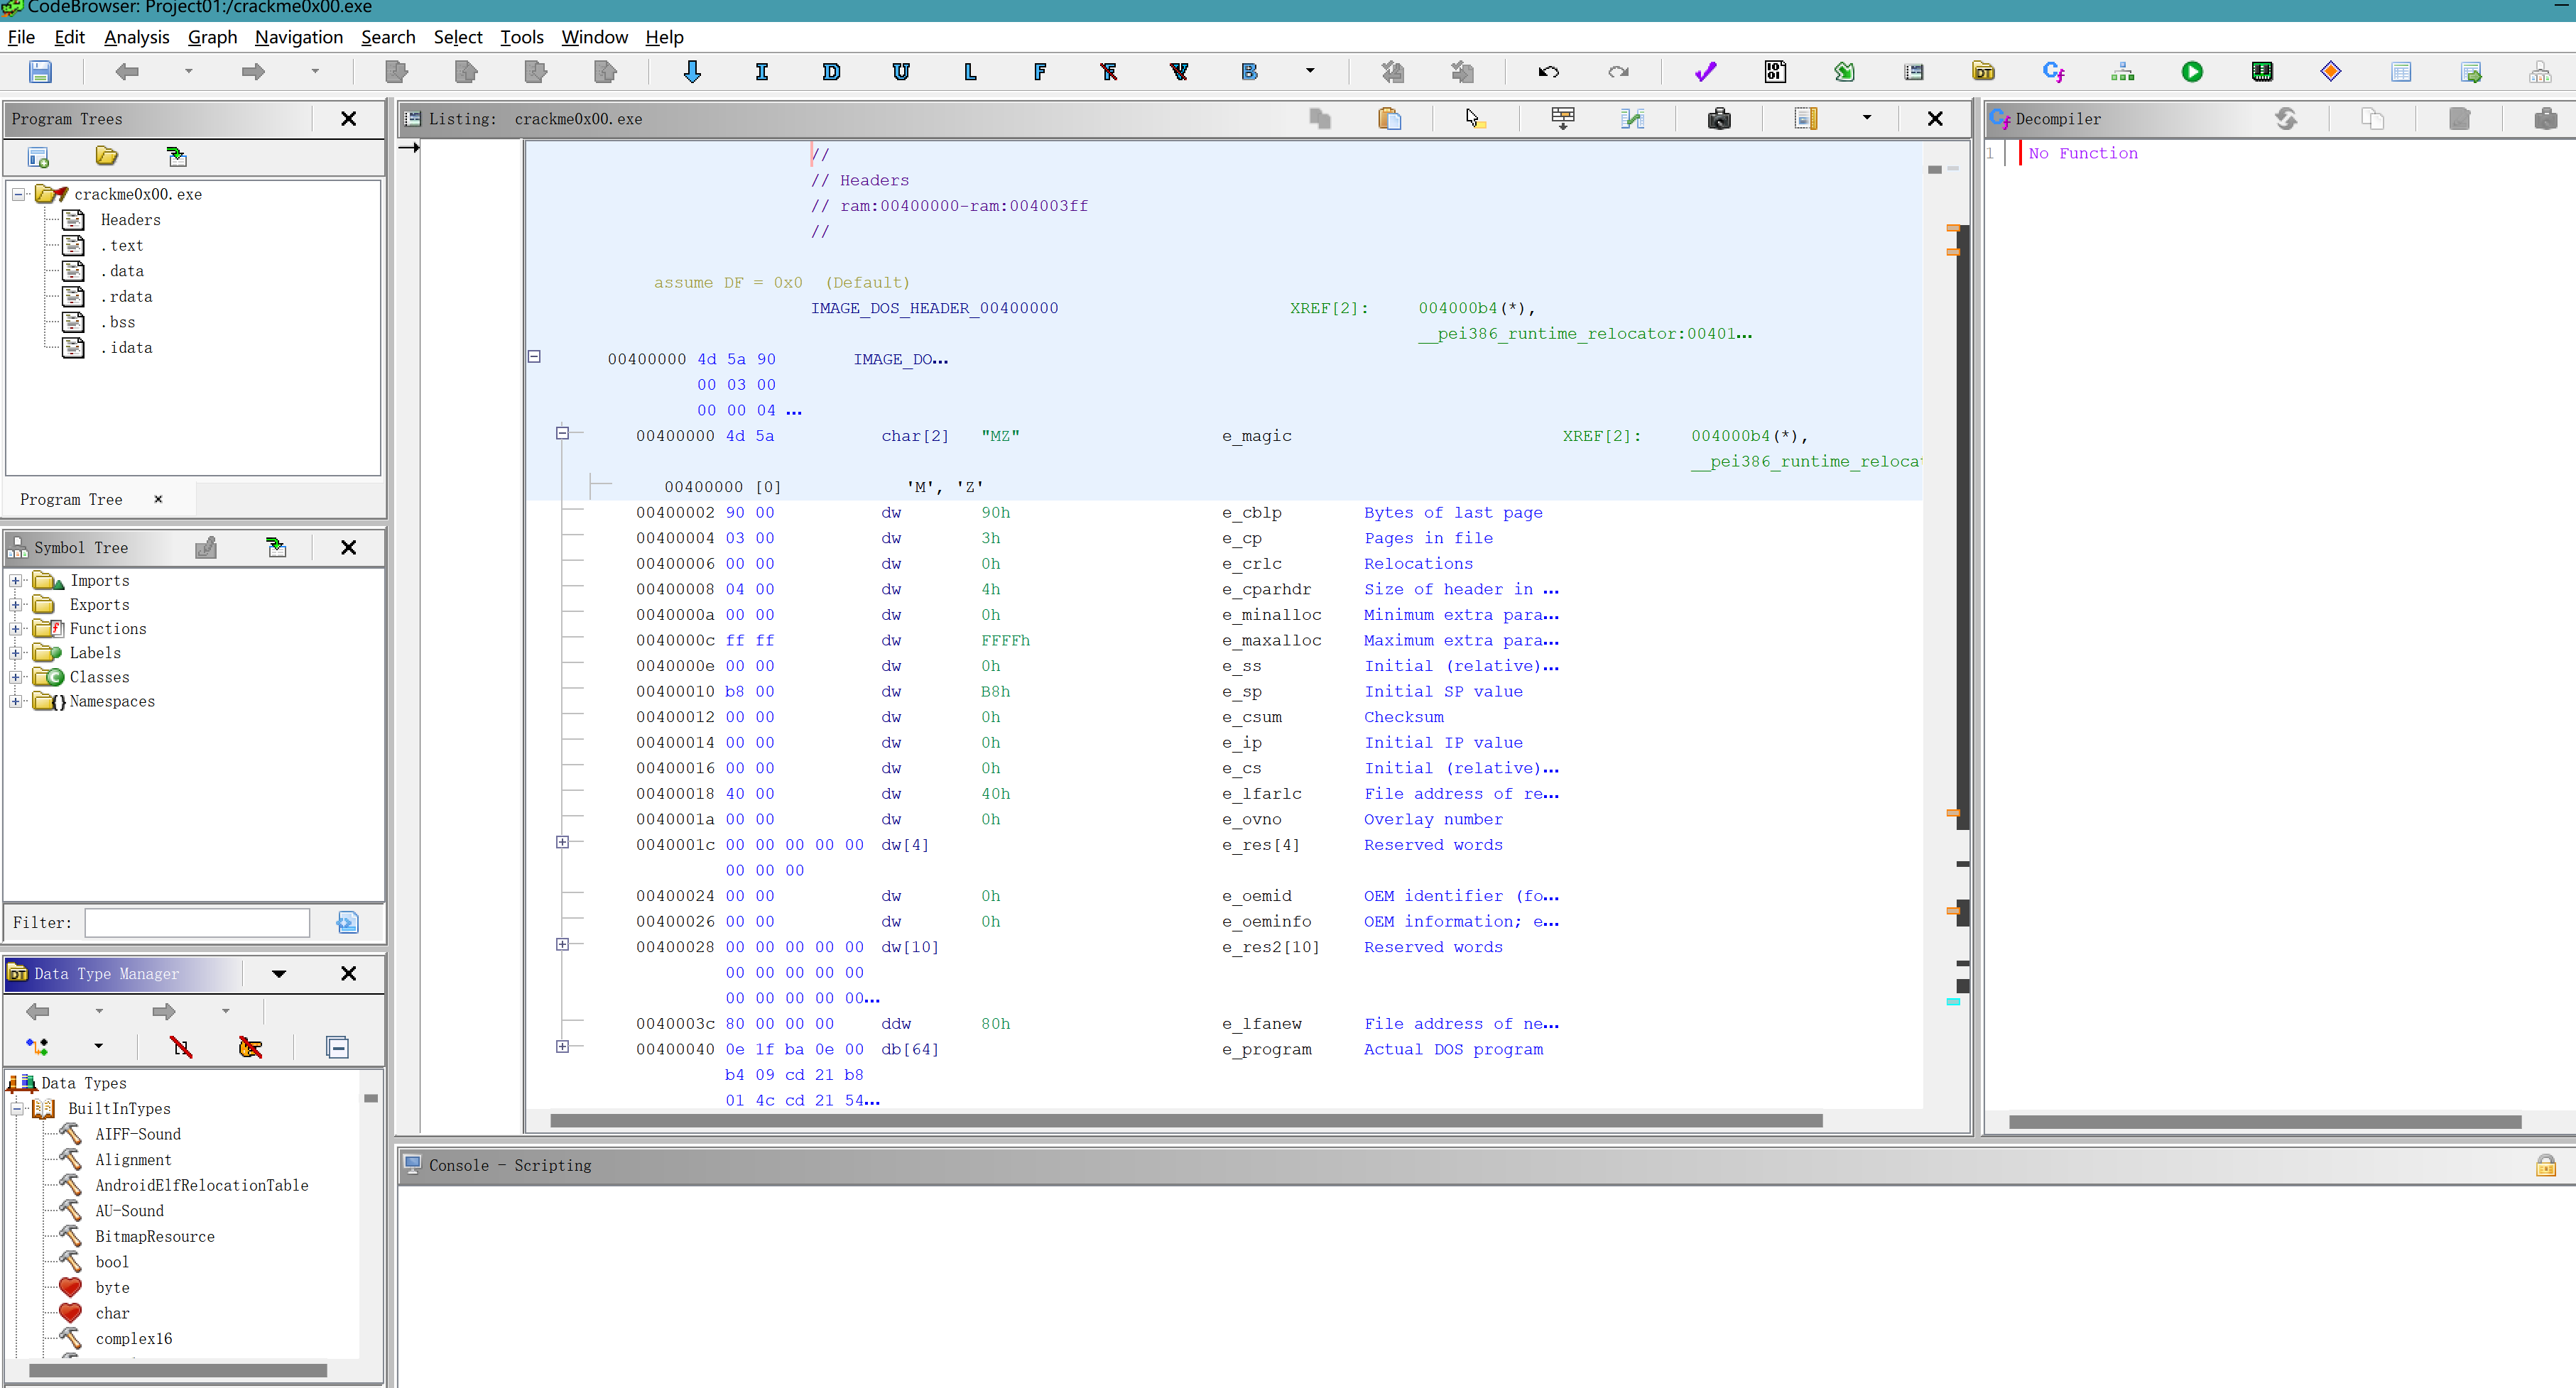Select the e_lfanew field row
This screenshot has width=2576, height=1388.
1097,1023
